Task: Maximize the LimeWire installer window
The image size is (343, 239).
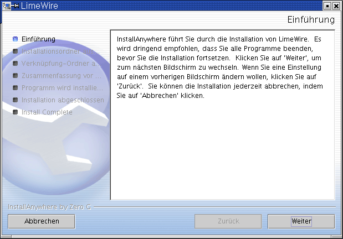Action: tap(327, 6)
